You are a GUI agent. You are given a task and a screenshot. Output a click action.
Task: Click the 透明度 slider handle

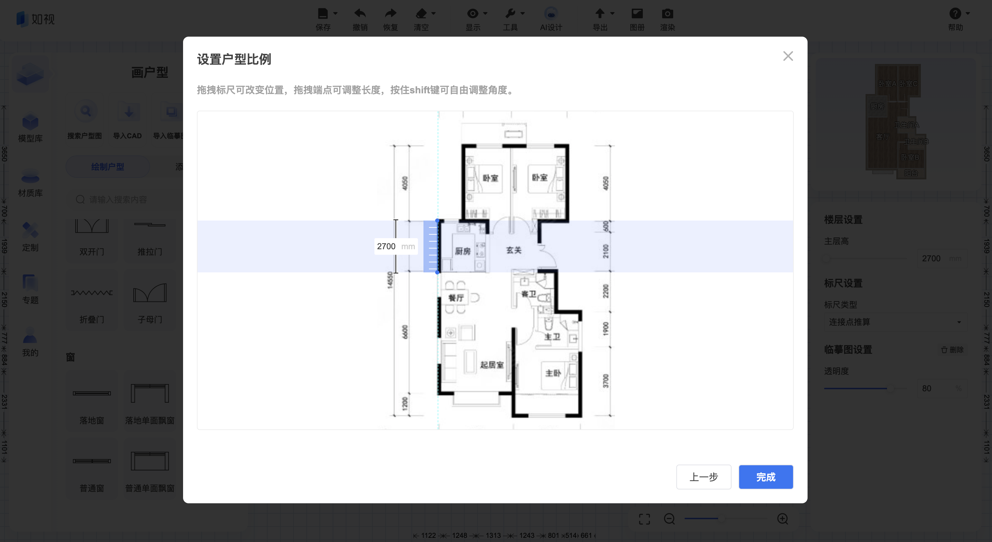890,389
